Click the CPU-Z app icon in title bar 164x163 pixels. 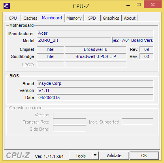(7, 6)
